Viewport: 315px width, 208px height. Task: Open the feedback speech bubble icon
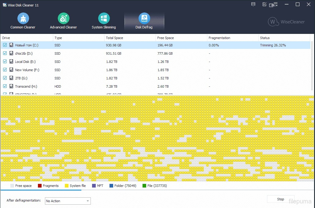click(253, 5)
